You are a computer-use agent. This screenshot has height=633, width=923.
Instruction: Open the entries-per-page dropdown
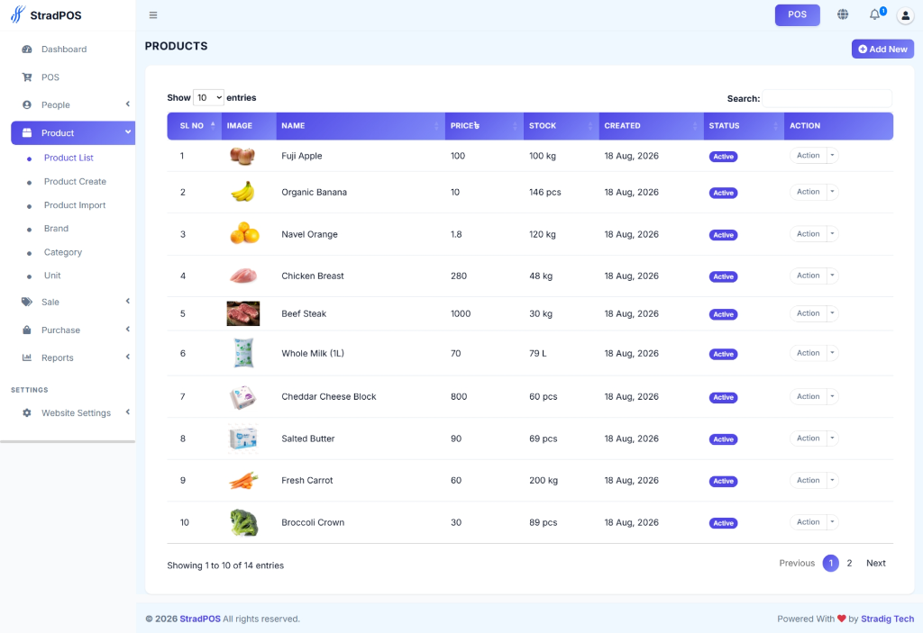pyautogui.click(x=208, y=97)
